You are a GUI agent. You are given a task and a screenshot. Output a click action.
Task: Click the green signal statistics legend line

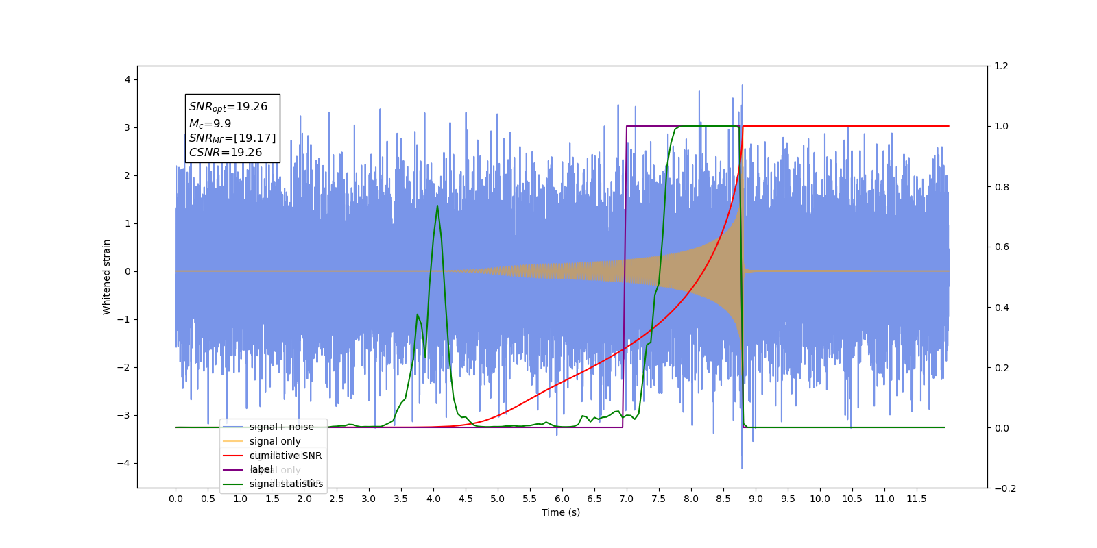point(233,484)
